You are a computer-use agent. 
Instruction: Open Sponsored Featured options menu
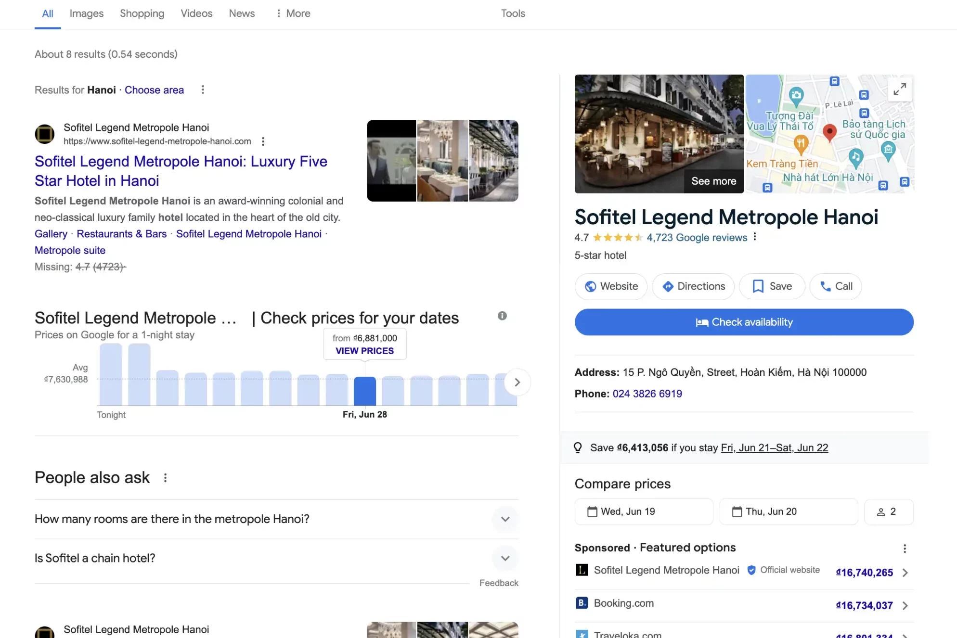905,549
